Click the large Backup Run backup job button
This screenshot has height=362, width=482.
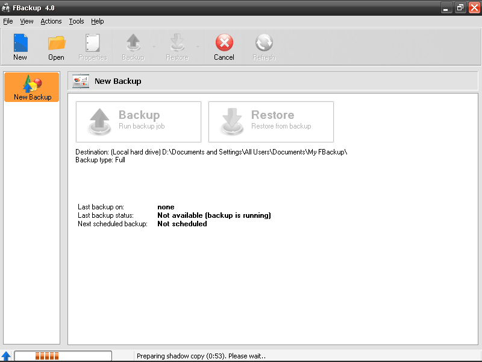tap(139, 122)
